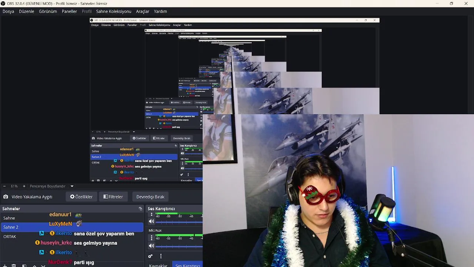Open Özellikler for the source
The image size is (474, 267).
pyautogui.click(x=81, y=197)
